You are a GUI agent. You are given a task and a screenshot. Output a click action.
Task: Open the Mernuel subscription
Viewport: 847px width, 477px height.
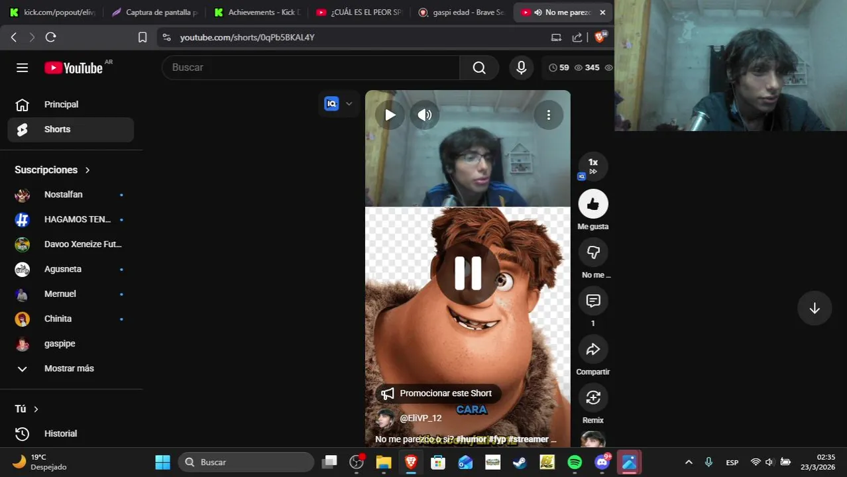pyautogui.click(x=71, y=293)
